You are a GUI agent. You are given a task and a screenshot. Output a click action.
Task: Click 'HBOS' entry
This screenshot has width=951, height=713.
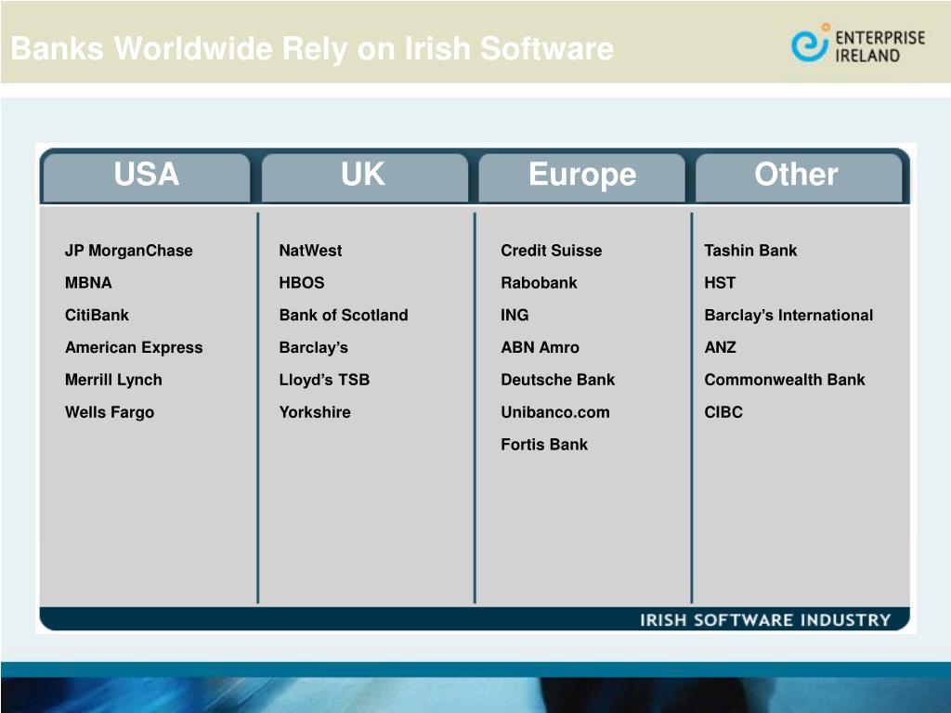[x=302, y=282]
